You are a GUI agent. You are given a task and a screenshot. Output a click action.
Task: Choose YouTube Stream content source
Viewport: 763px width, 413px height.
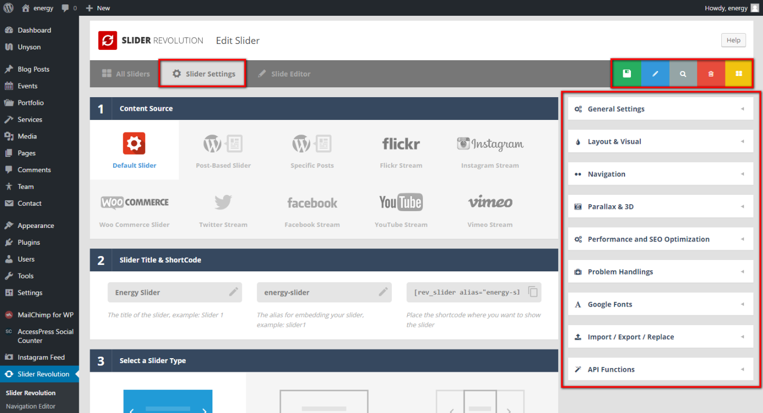tap(401, 209)
